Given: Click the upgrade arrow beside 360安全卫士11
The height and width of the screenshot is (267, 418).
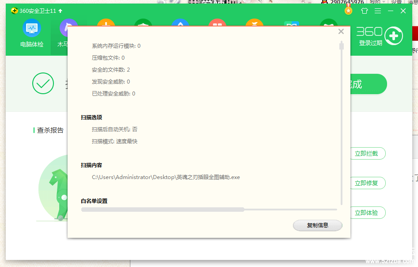Looking at the screenshot, I should point(60,11).
